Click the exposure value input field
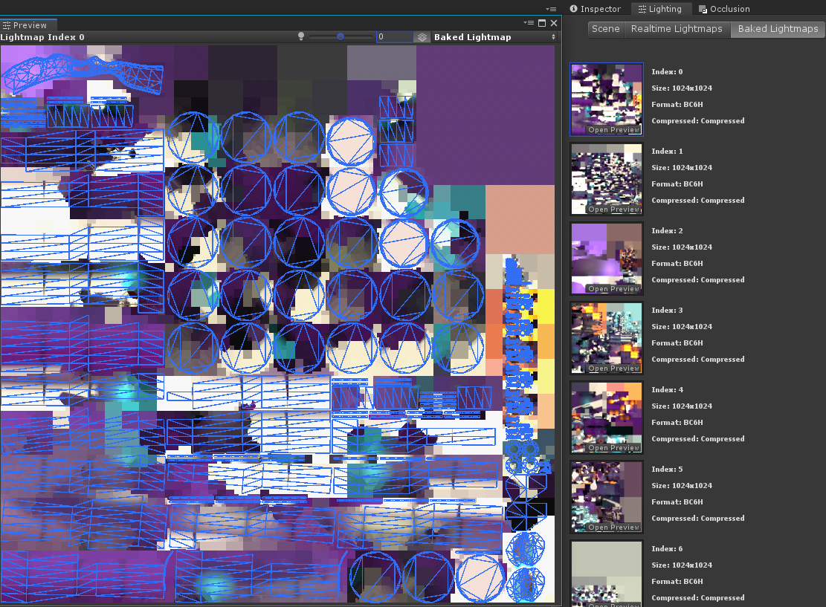Image resolution: width=826 pixels, height=607 pixels. tap(394, 37)
